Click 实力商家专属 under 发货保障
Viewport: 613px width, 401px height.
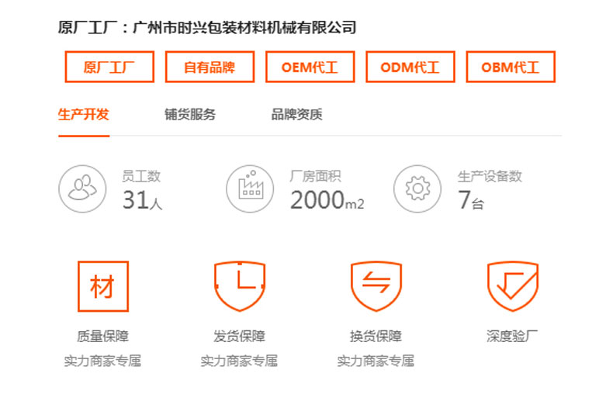coord(239,361)
